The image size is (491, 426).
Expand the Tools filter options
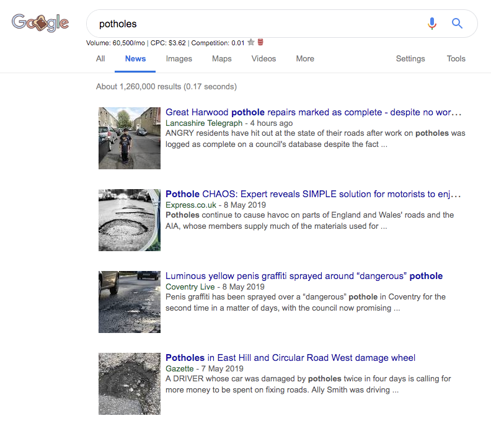pos(456,59)
